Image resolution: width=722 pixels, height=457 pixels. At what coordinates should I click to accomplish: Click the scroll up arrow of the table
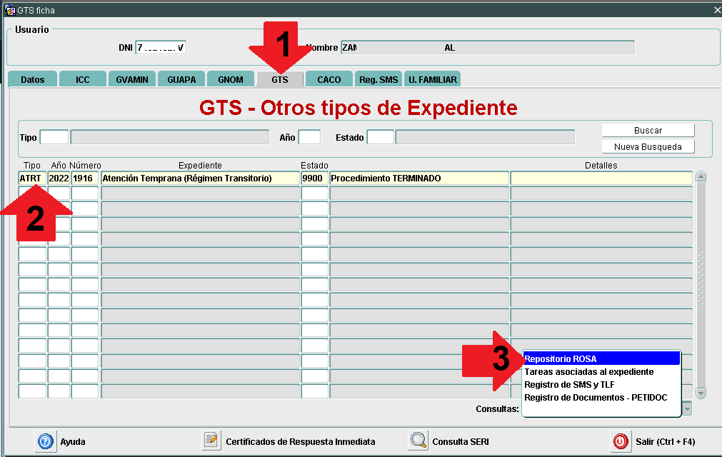701,177
